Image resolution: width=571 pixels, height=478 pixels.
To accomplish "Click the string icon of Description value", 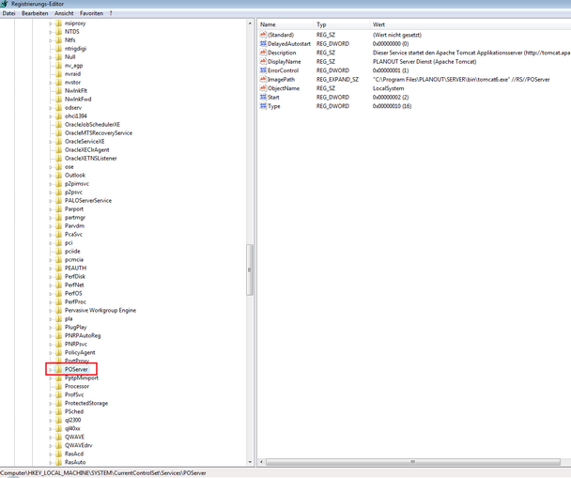I will 263,53.
